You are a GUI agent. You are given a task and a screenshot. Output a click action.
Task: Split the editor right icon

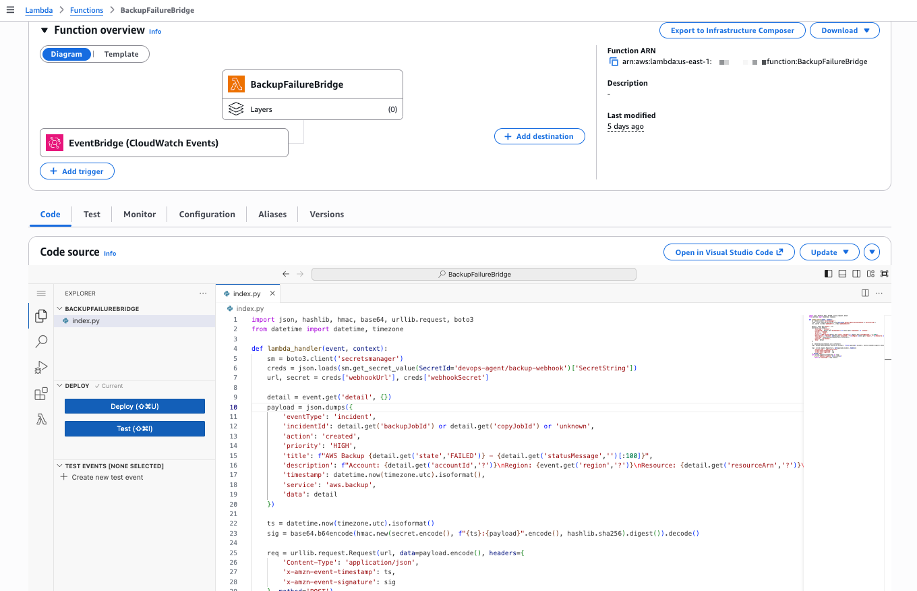pos(865,293)
